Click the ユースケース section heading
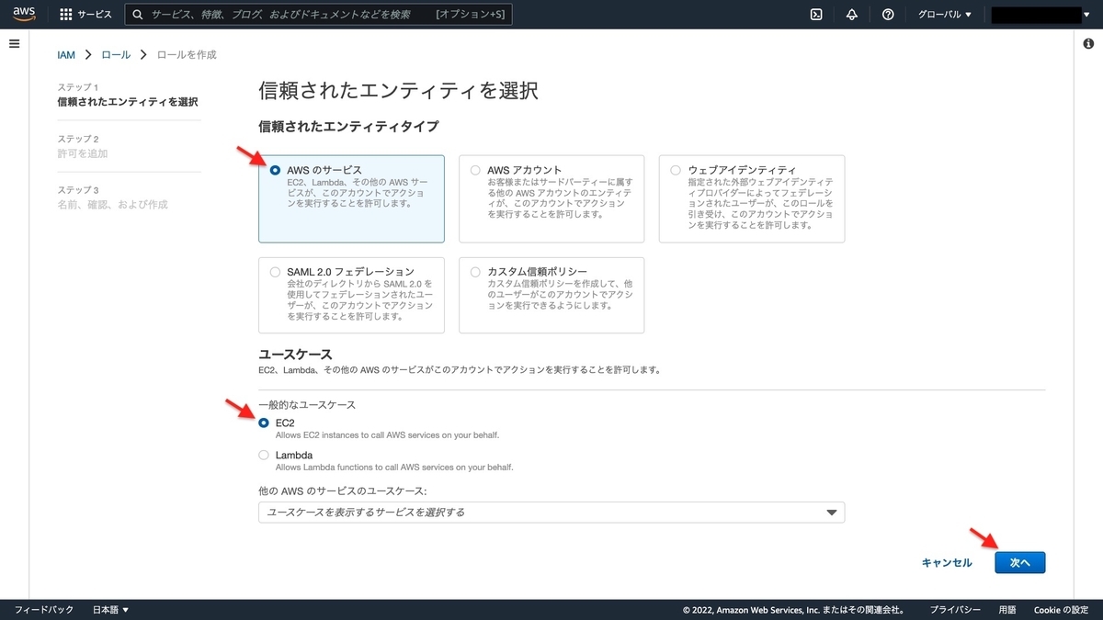The height and width of the screenshot is (620, 1103). pyautogui.click(x=295, y=354)
